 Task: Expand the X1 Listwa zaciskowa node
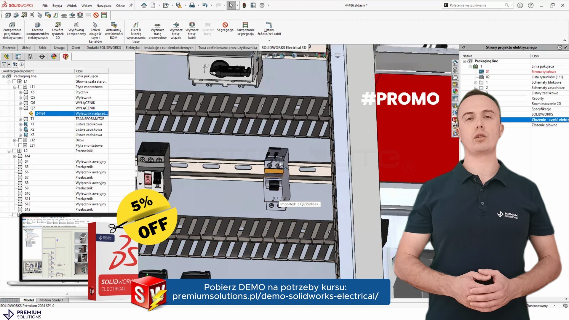[x=20, y=124]
